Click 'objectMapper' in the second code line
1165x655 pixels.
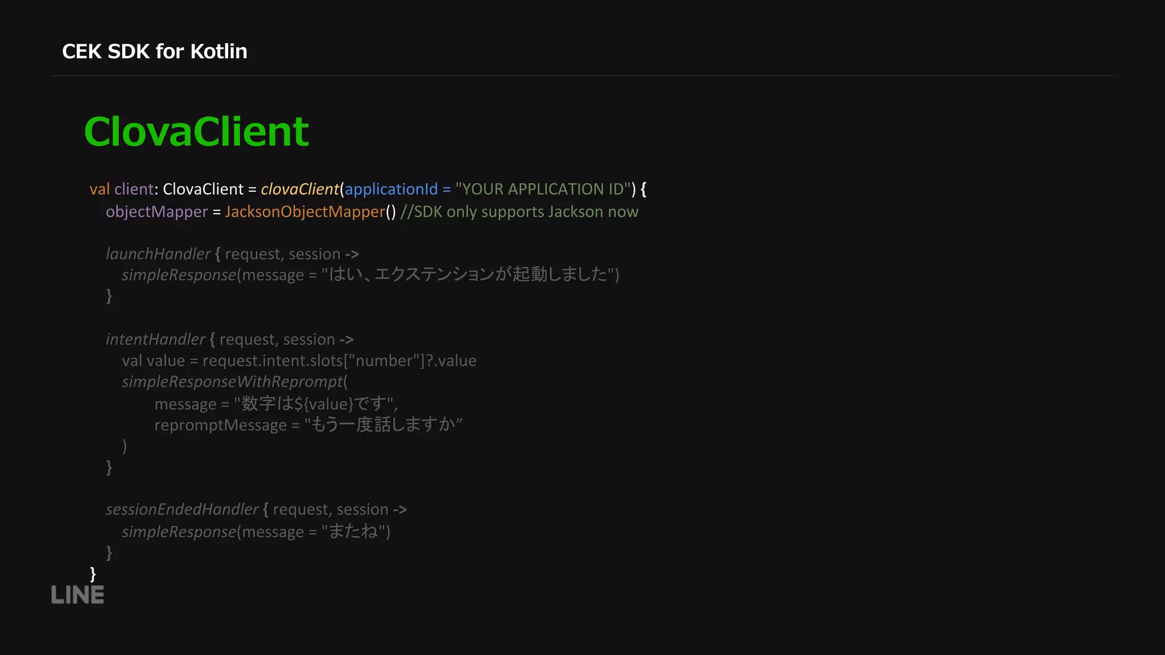157,212
